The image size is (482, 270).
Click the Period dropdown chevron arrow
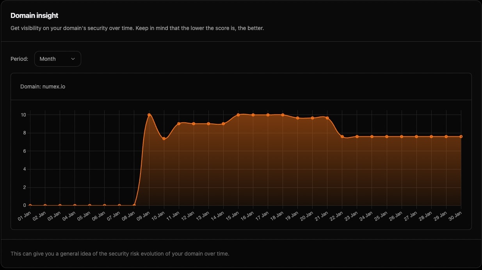click(x=73, y=58)
